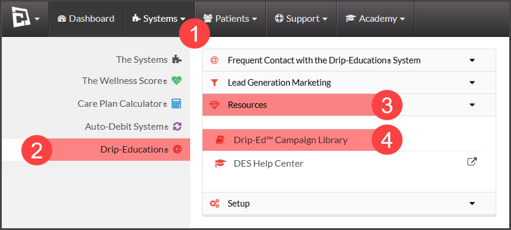Click the purple refresh arrows icon

tap(177, 126)
